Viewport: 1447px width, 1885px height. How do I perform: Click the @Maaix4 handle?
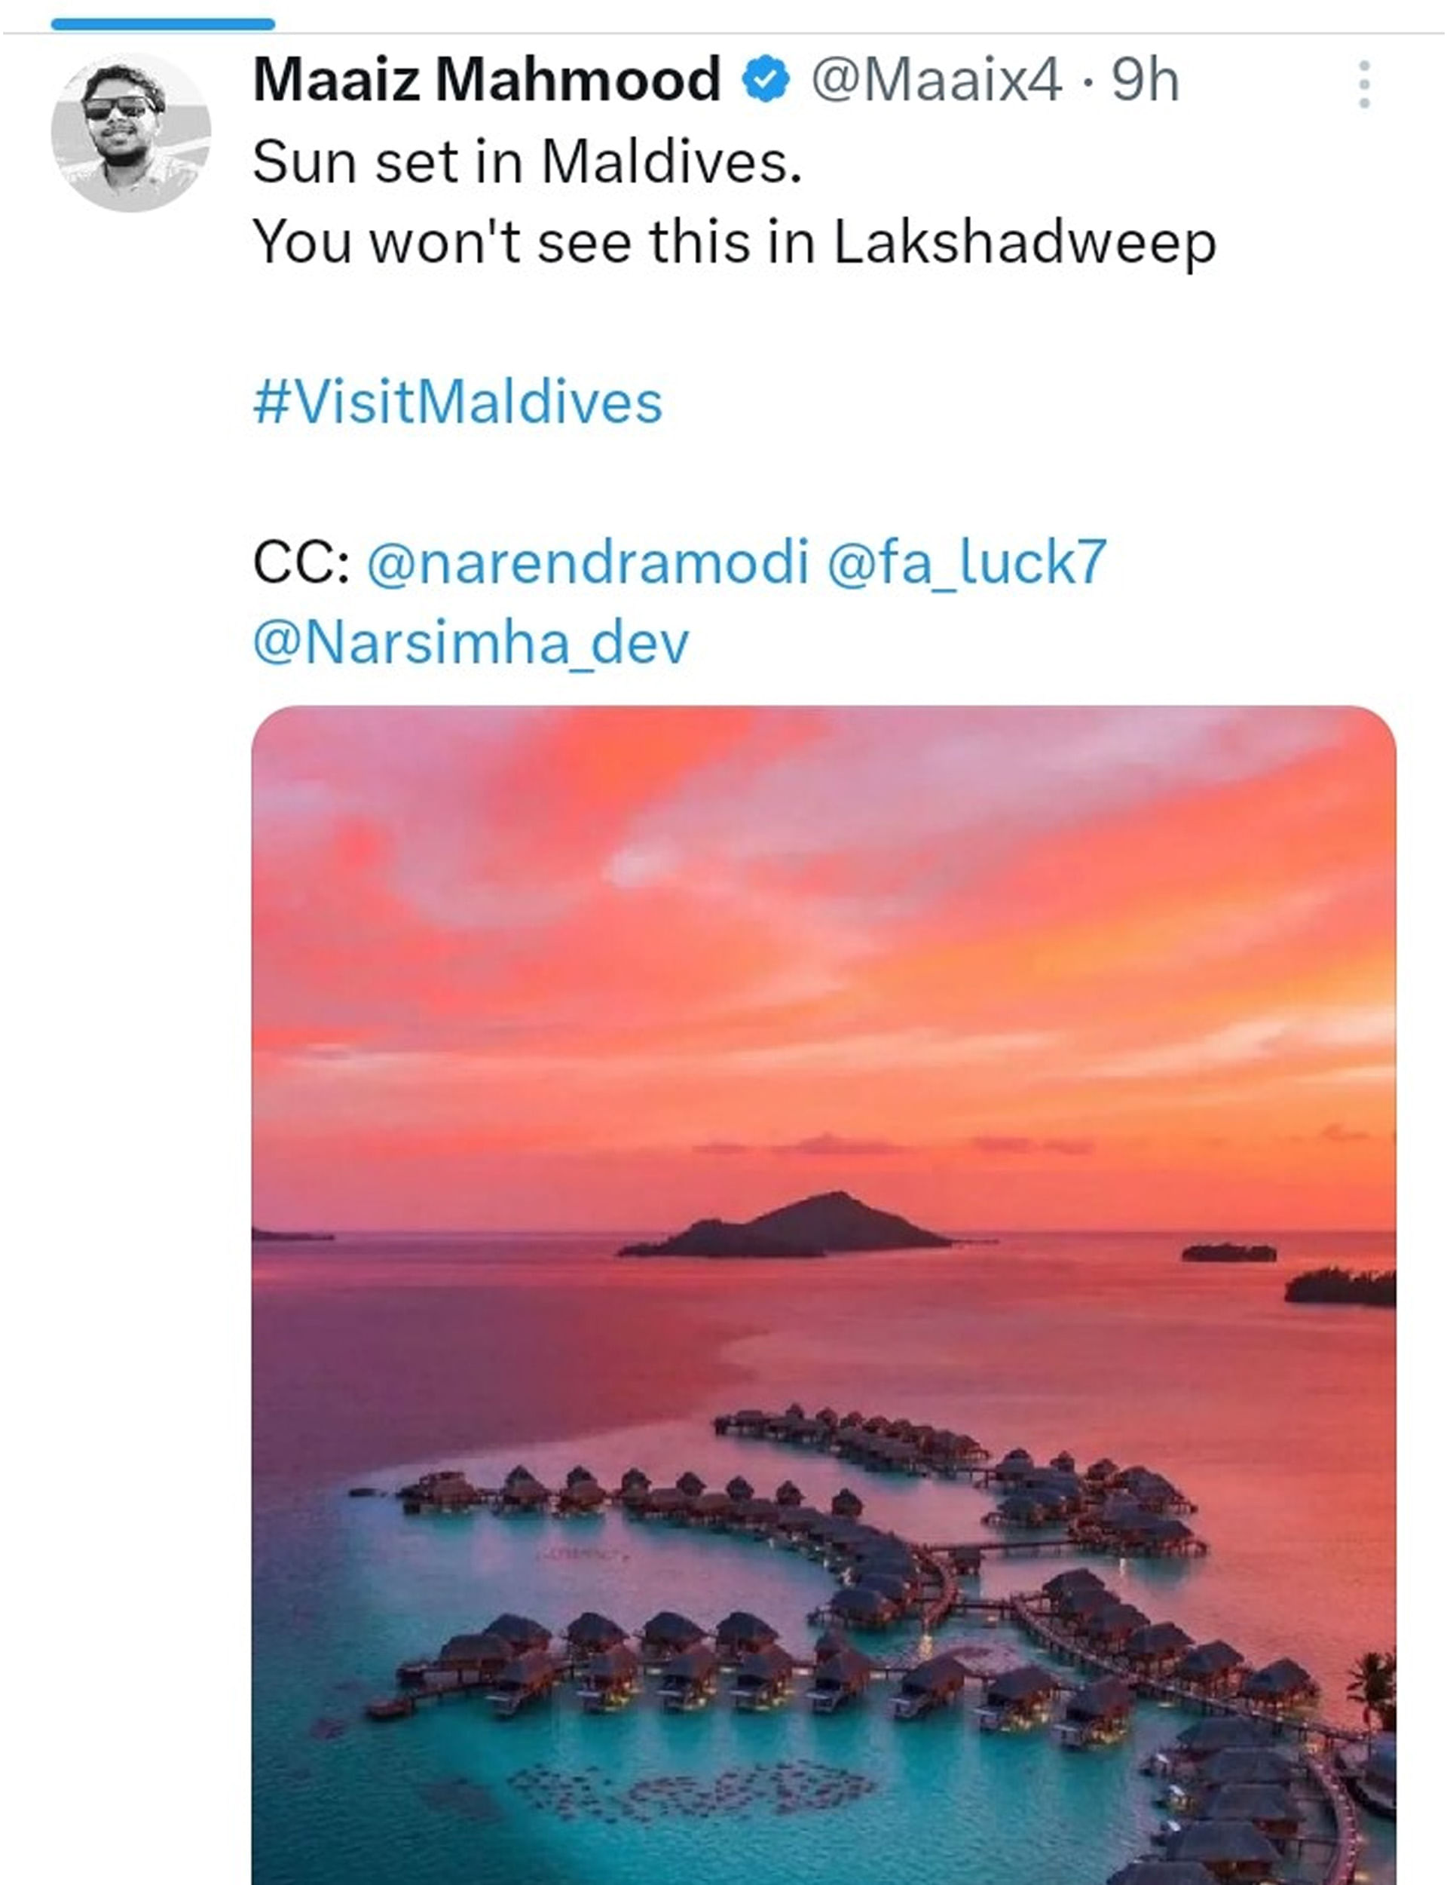936,80
